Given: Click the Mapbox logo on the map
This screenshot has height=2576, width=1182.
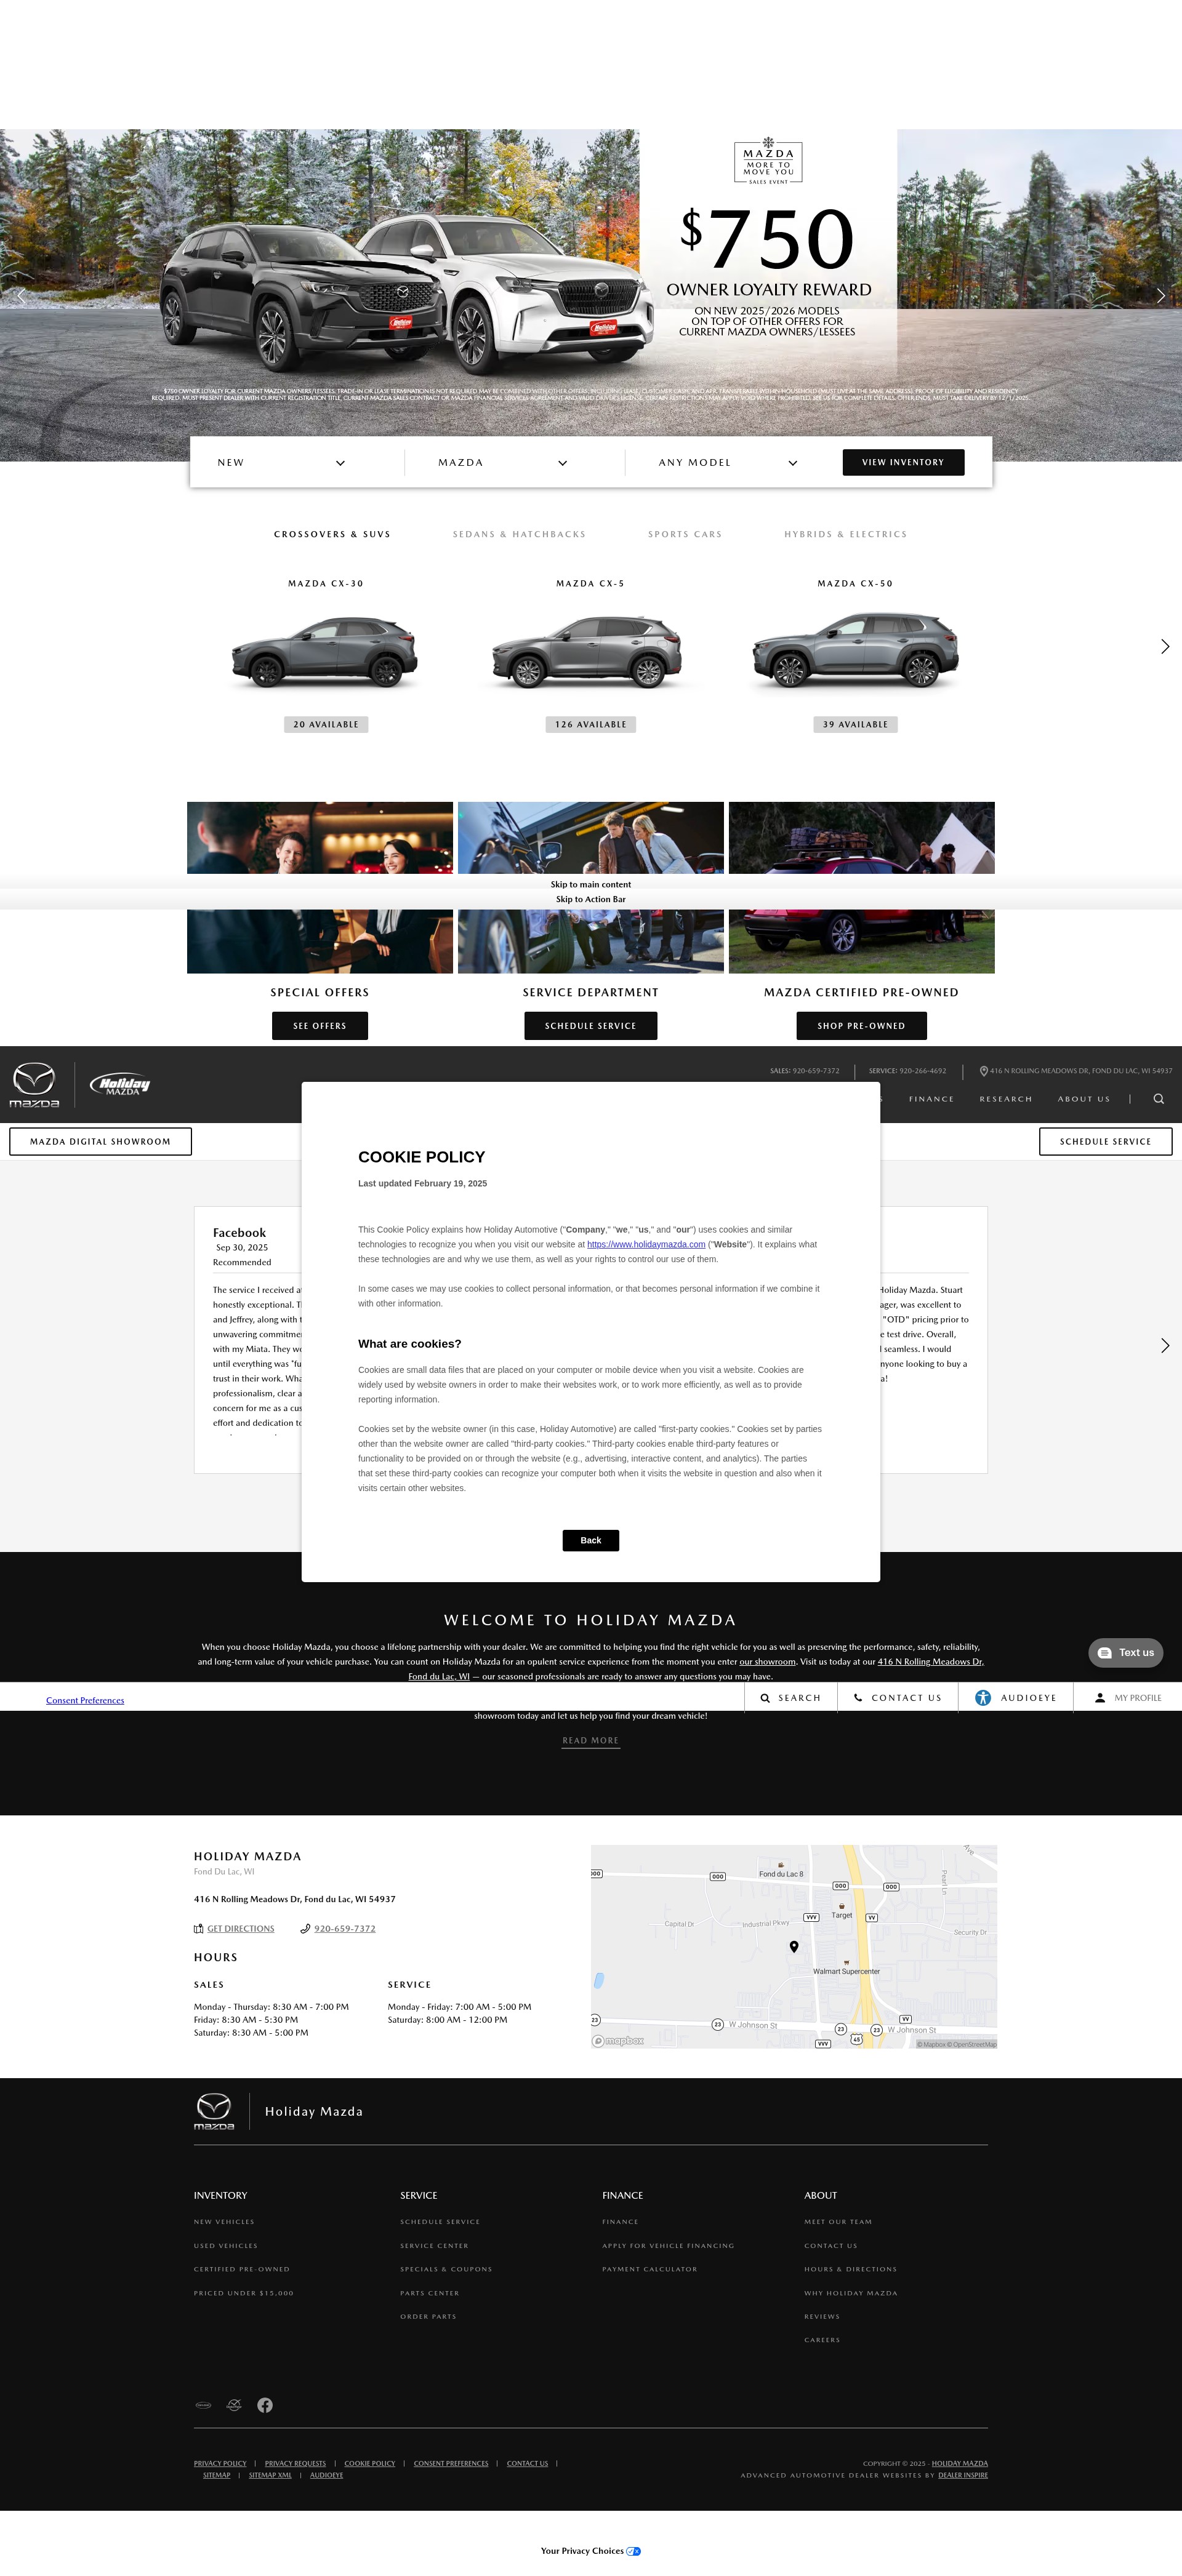Looking at the screenshot, I should point(618,2041).
